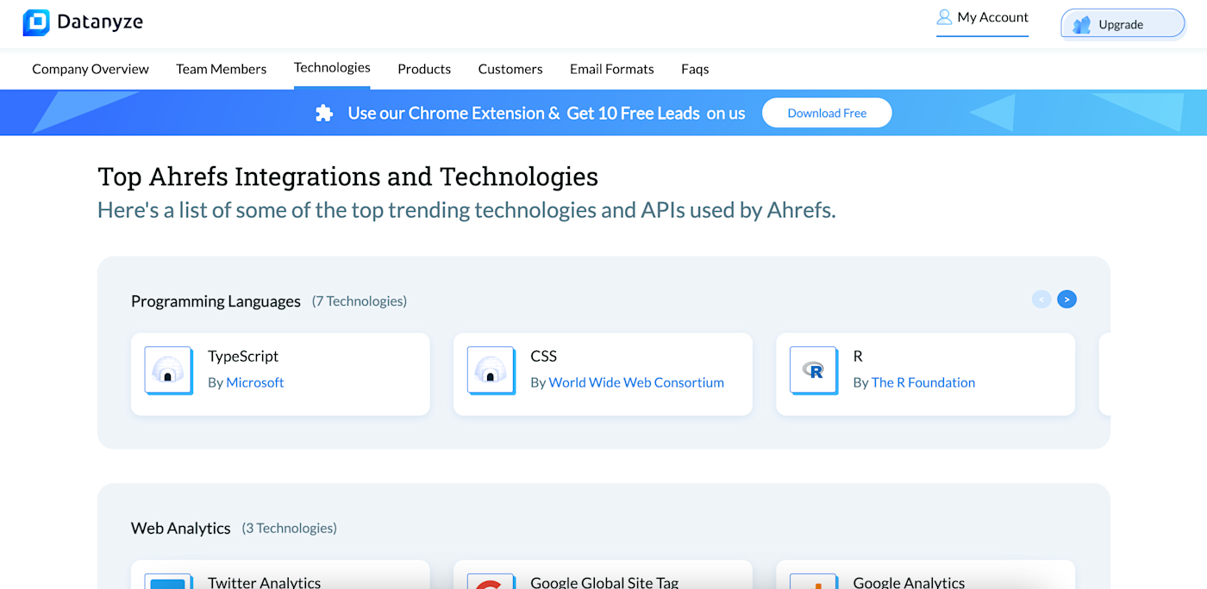
Task: Open the Faqs tab
Action: [695, 69]
